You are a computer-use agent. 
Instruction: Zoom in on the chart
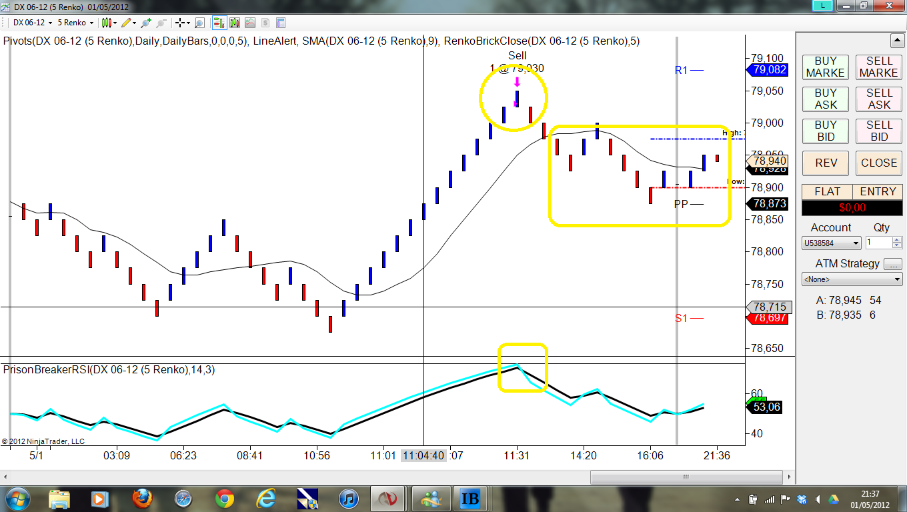click(146, 23)
